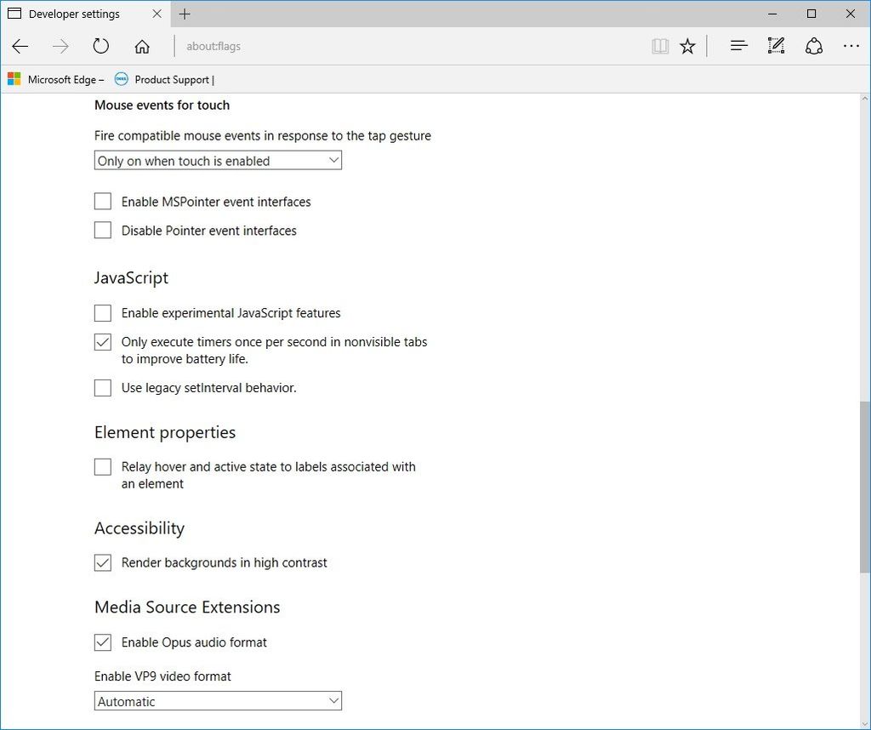Disable rendering backgrounds in high contrast

[x=102, y=562]
